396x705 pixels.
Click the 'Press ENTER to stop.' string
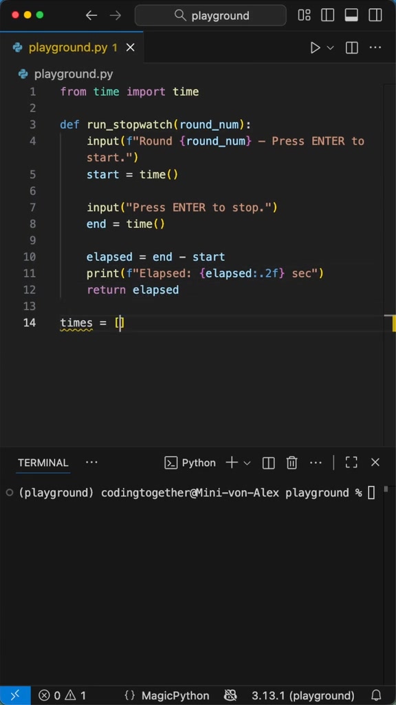199,207
